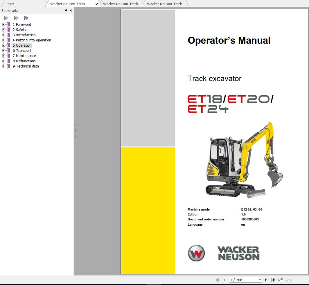Collapse the Bookmarks panel with left arrow
The image size is (309, 285).
(x=71, y=10)
